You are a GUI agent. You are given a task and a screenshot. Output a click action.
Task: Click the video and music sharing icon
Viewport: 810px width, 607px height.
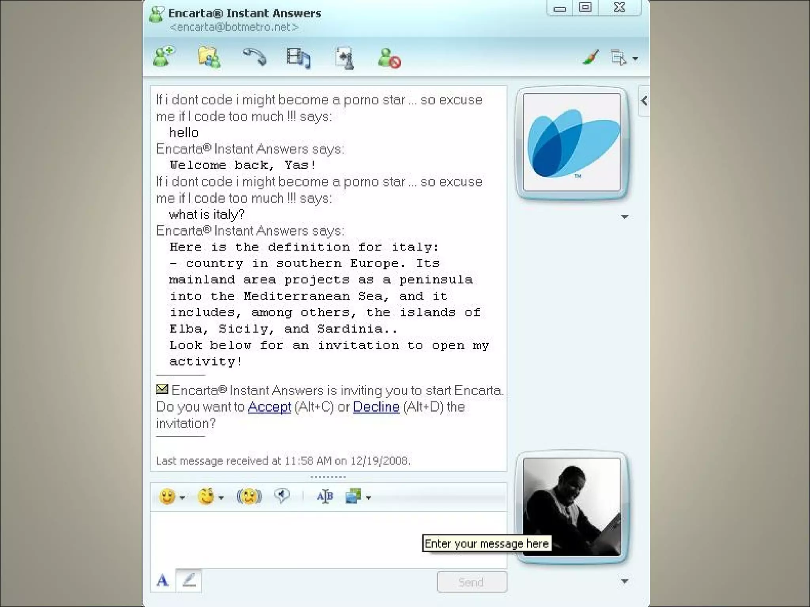(x=299, y=58)
